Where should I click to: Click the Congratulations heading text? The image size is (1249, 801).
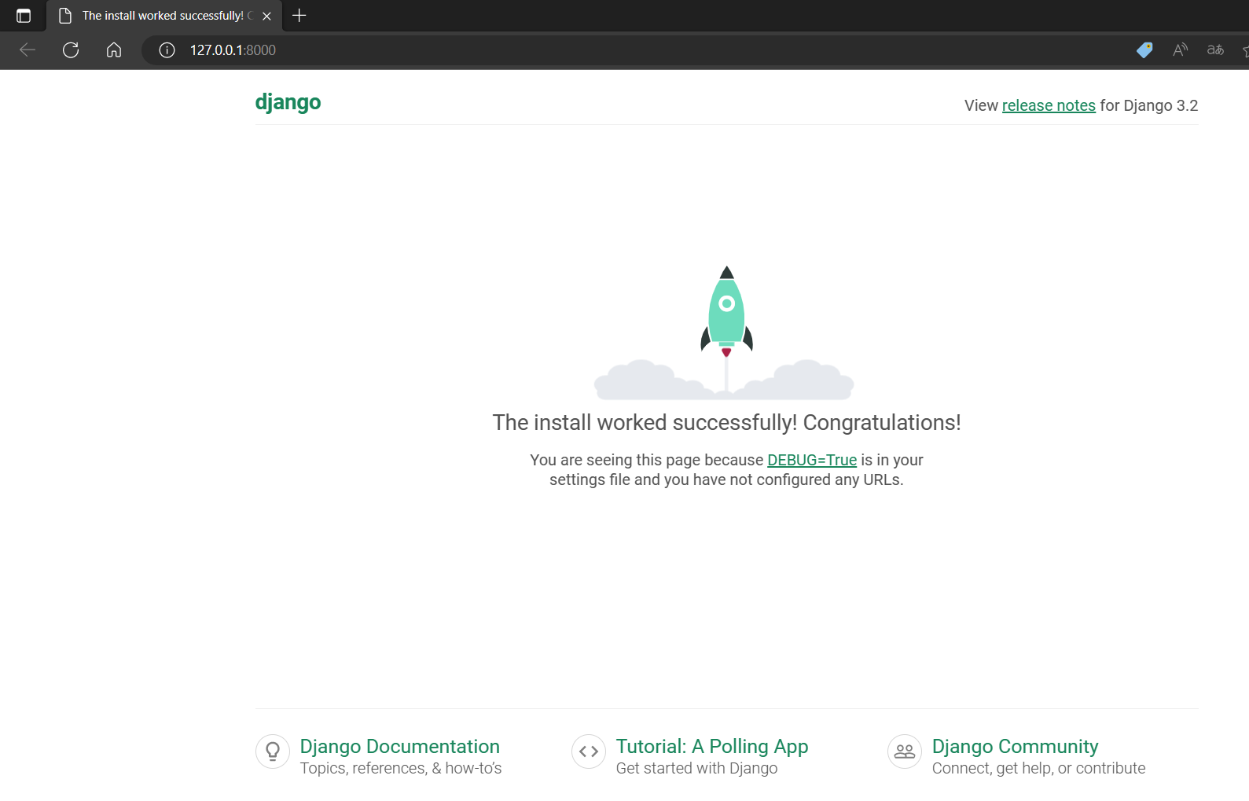(x=726, y=423)
